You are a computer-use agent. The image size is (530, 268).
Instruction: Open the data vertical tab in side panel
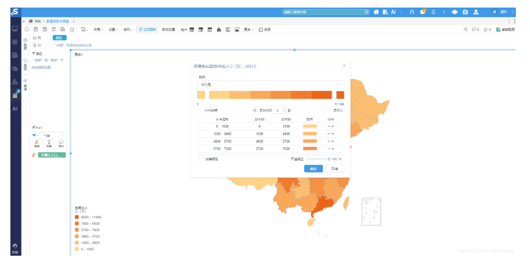(x=26, y=44)
